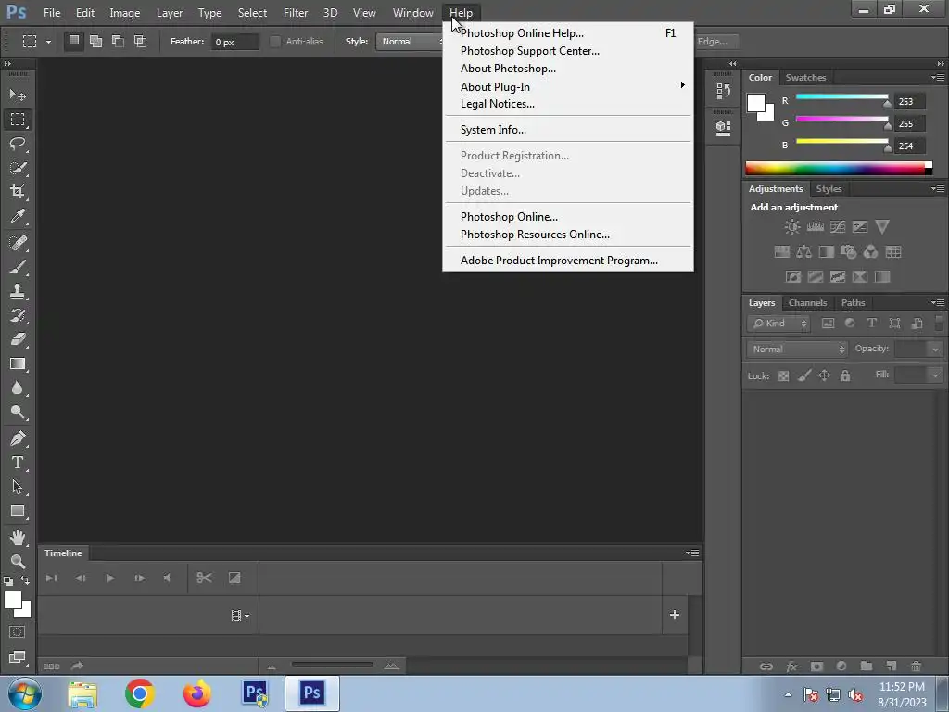Add a Curves adjustment
Viewport: 949px width, 712px height.
coord(838,227)
